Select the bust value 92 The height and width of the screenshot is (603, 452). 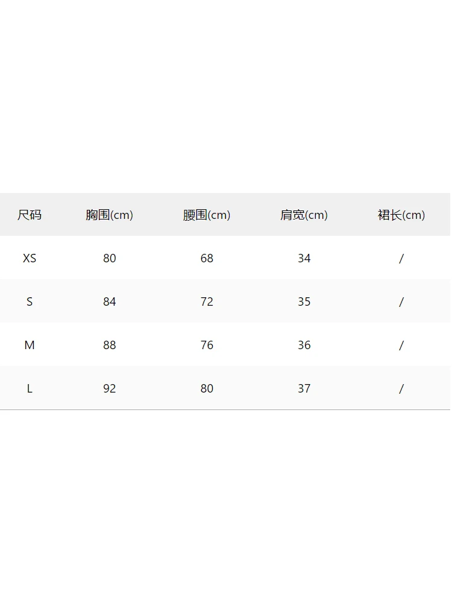click(x=109, y=388)
